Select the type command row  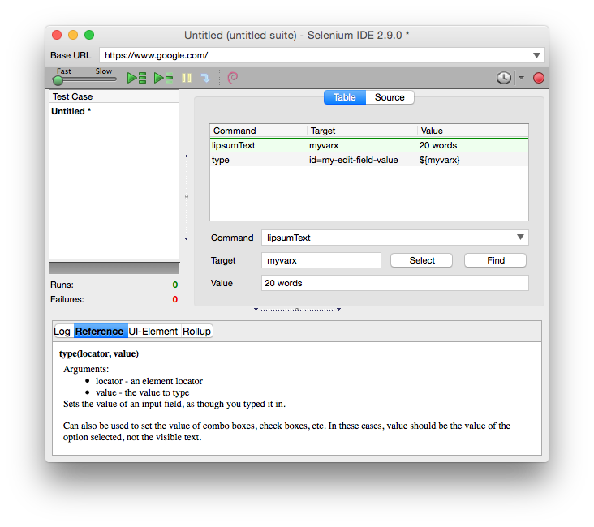(369, 160)
